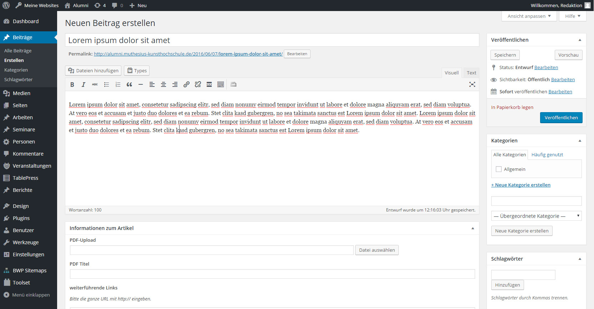This screenshot has width=594, height=309.
Task: Click into the PDF Titel input field
Action: pyautogui.click(x=272, y=274)
